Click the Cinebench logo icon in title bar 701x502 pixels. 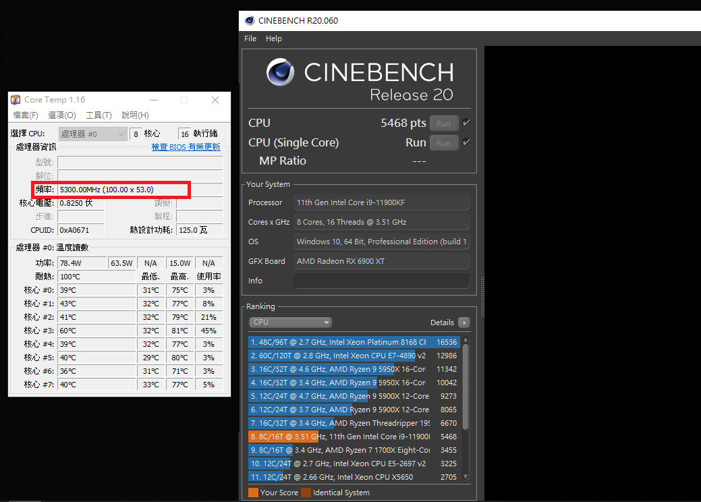(250, 20)
